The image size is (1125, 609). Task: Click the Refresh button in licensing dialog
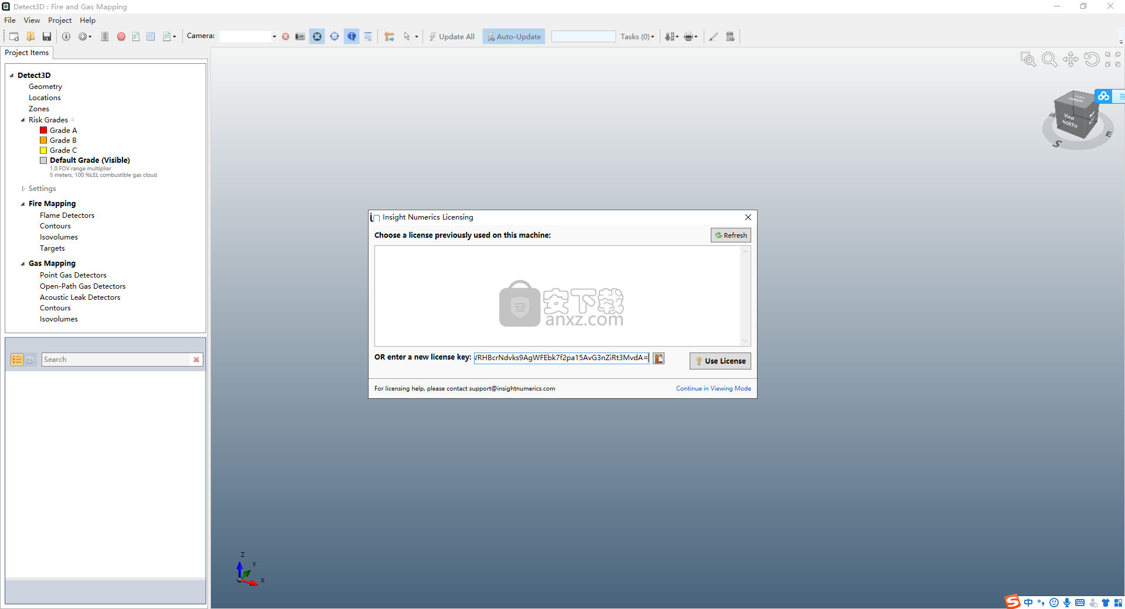pyautogui.click(x=731, y=235)
